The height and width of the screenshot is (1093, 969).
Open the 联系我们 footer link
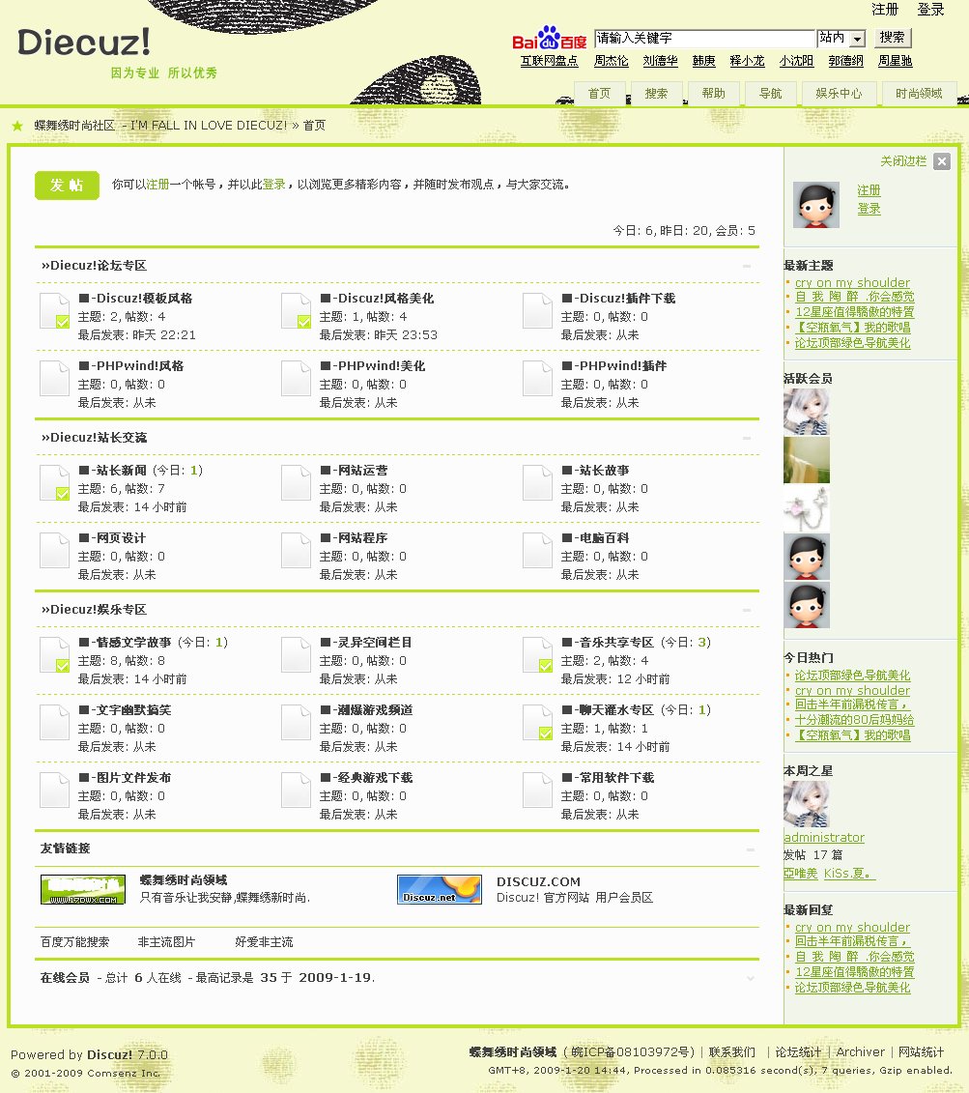[732, 1051]
